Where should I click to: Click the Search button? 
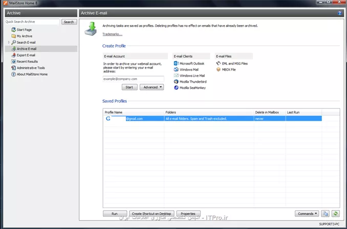[69, 22]
